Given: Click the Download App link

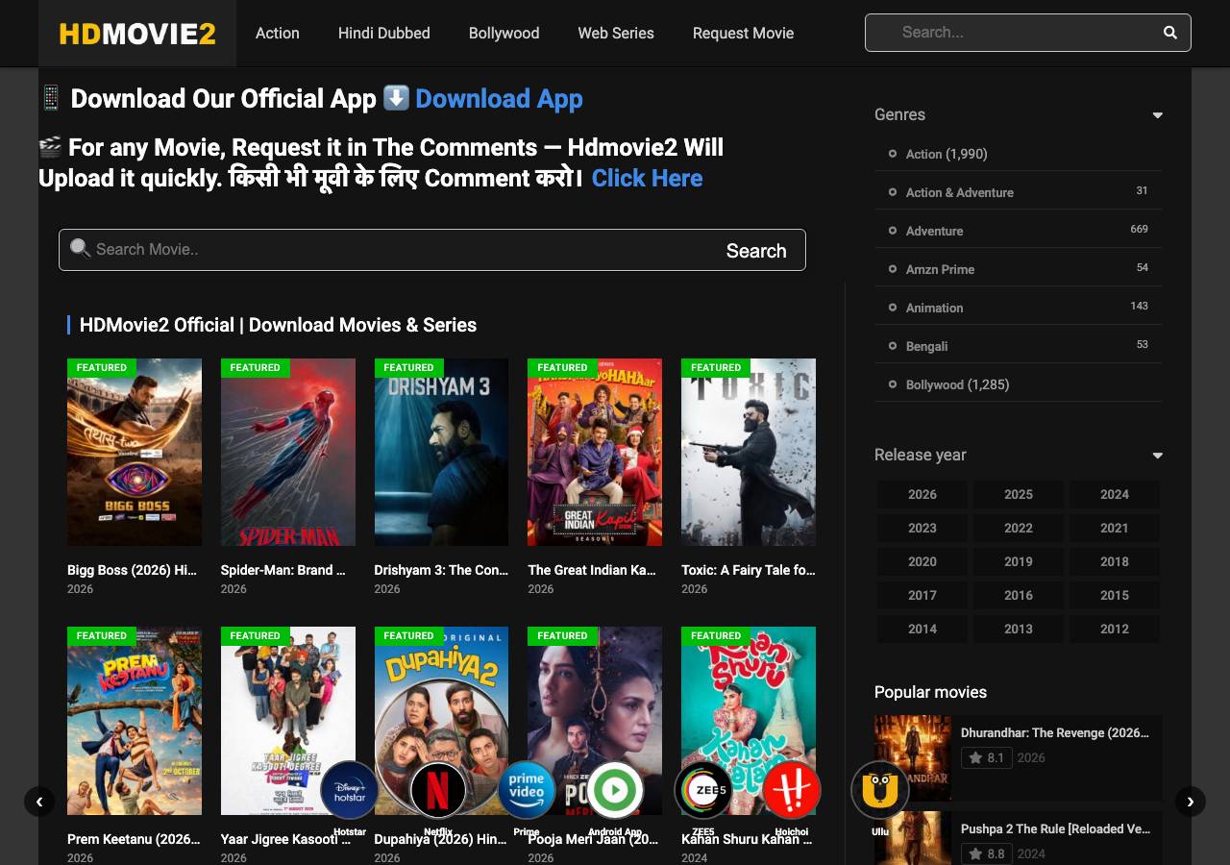Looking at the screenshot, I should tap(499, 99).
